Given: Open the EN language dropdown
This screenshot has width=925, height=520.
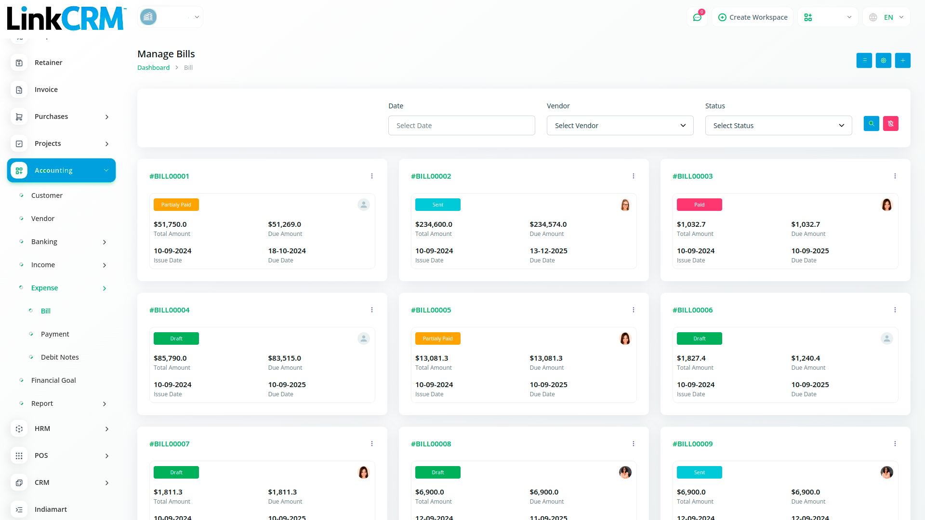Looking at the screenshot, I should point(887,17).
